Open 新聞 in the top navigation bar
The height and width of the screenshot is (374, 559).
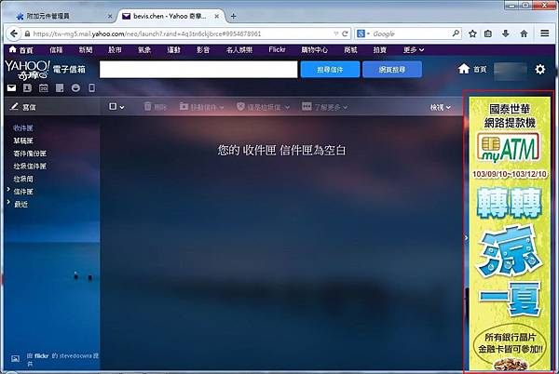tap(86, 50)
